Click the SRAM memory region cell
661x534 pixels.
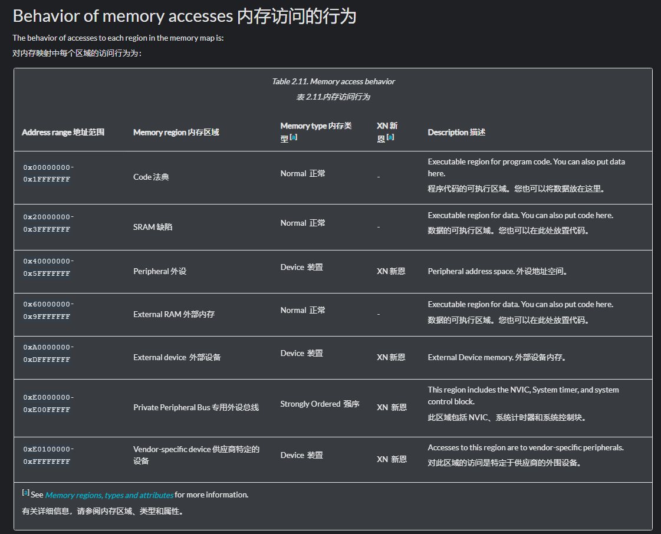click(153, 227)
